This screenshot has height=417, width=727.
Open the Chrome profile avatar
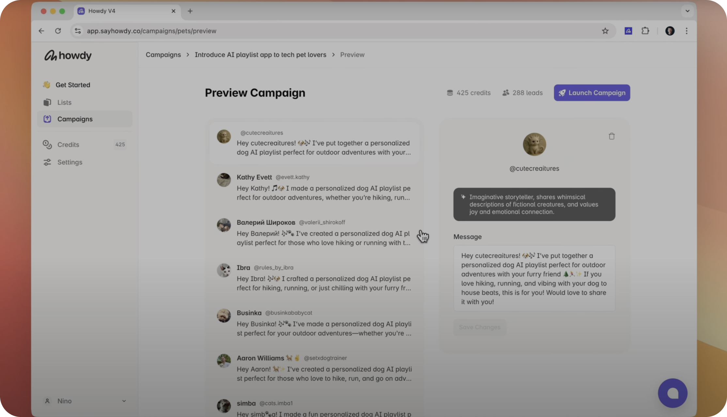[670, 31]
